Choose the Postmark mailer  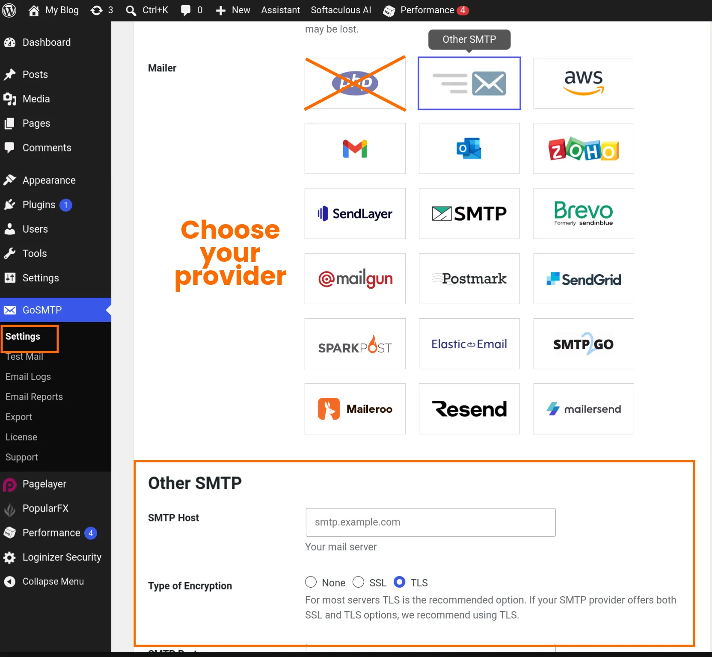469,278
